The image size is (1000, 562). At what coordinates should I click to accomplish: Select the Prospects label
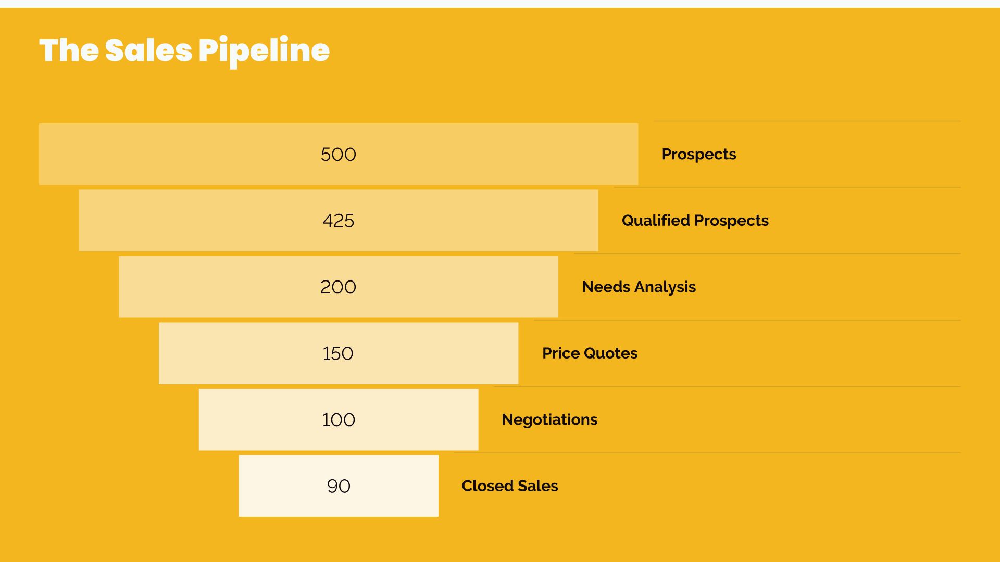(x=699, y=155)
